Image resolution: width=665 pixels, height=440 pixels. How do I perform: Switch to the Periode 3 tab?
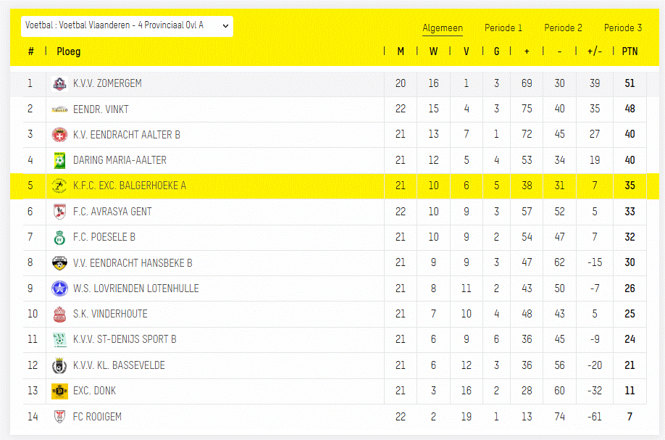click(623, 28)
